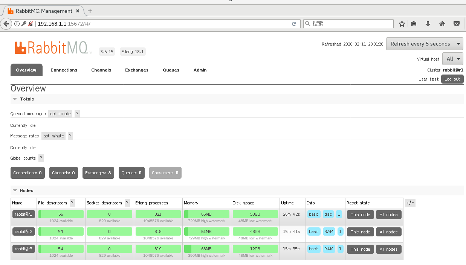Click rabbit@r2 disk space 43GB bar
The height and width of the screenshot is (265, 466).
tap(255, 231)
